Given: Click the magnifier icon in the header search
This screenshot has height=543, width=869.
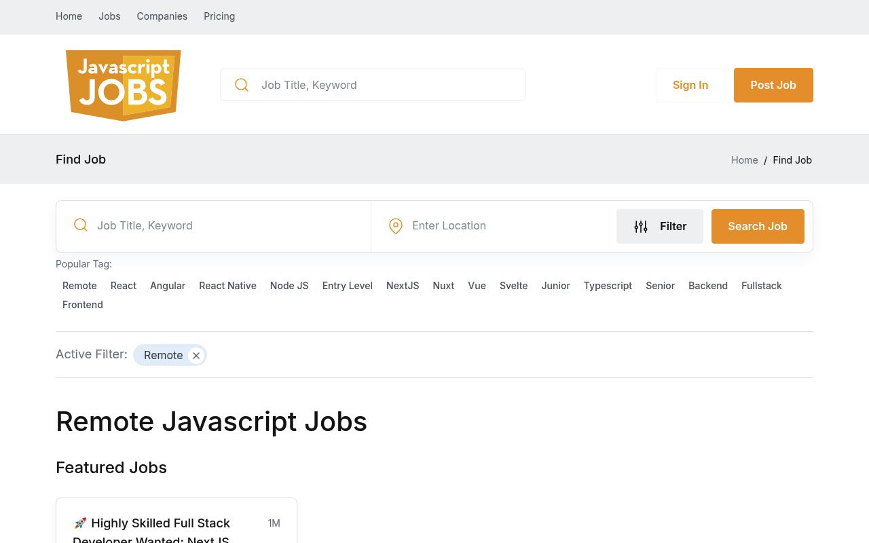Looking at the screenshot, I should pos(242,85).
